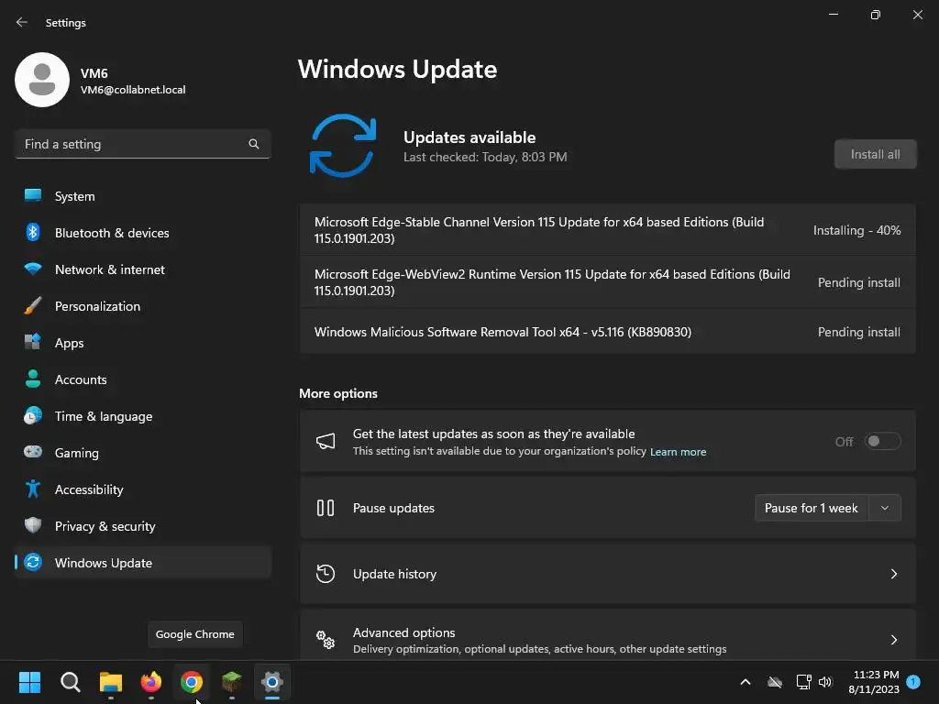Open Time & language category
Screen dimensions: 939x704
tap(142, 416)
